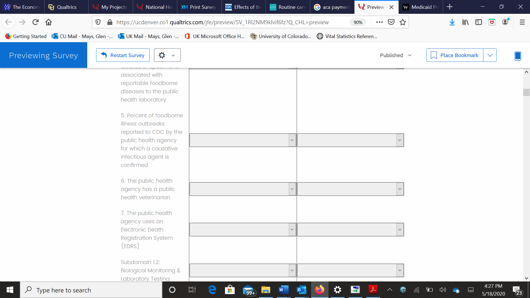
Task: Switch to the My Projects tab
Action: (110, 7)
